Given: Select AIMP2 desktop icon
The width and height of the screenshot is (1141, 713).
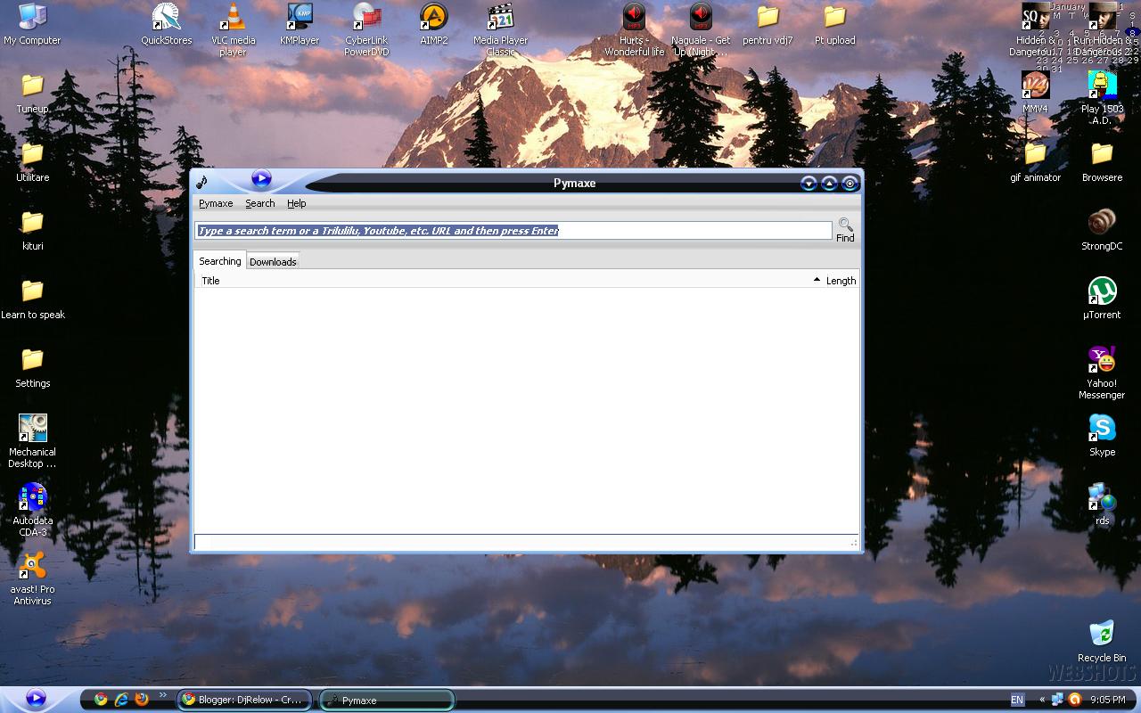Looking at the screenshot, I should pos(434,24).
